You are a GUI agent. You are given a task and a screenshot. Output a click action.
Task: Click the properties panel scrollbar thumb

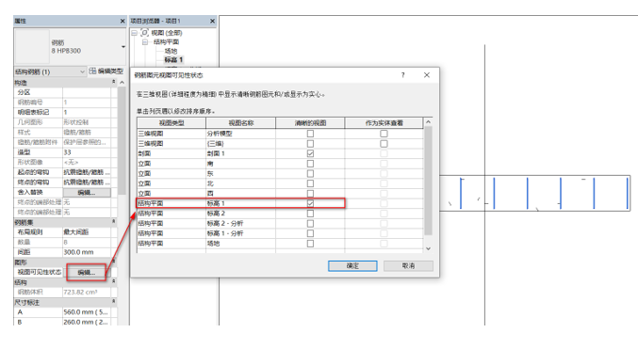point(122,141)
